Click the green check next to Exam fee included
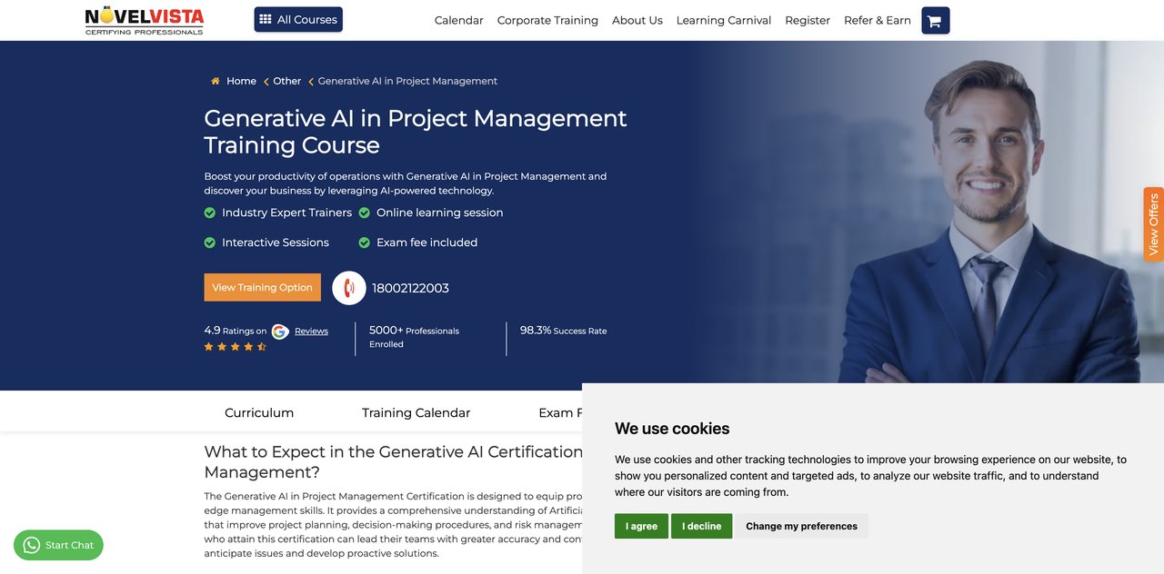Screen dimensions: 1164x574 pyautogui.click(x=365, y=242)
